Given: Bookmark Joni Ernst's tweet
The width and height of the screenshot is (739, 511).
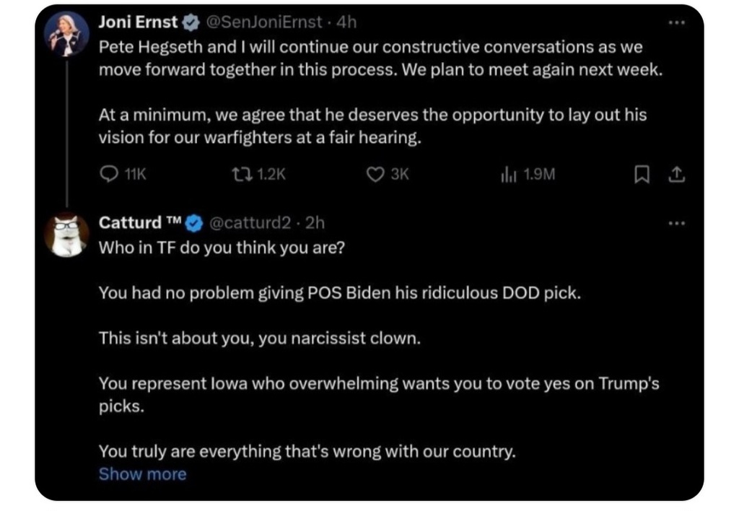Looking at the screenshot, I should tap(641, 174).
